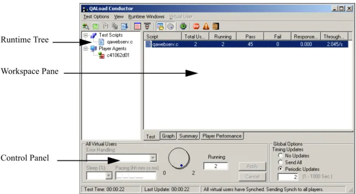Select Periodic Updates radio button
This screenshot has height=194, width=356.
click(281, 169)
